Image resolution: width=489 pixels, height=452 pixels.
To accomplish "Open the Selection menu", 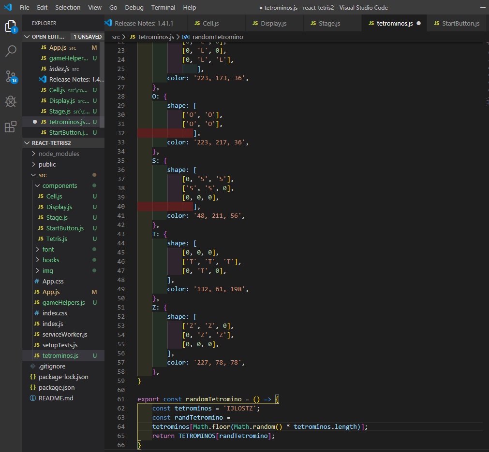I will pyautogui.click(x=68, y=8).
